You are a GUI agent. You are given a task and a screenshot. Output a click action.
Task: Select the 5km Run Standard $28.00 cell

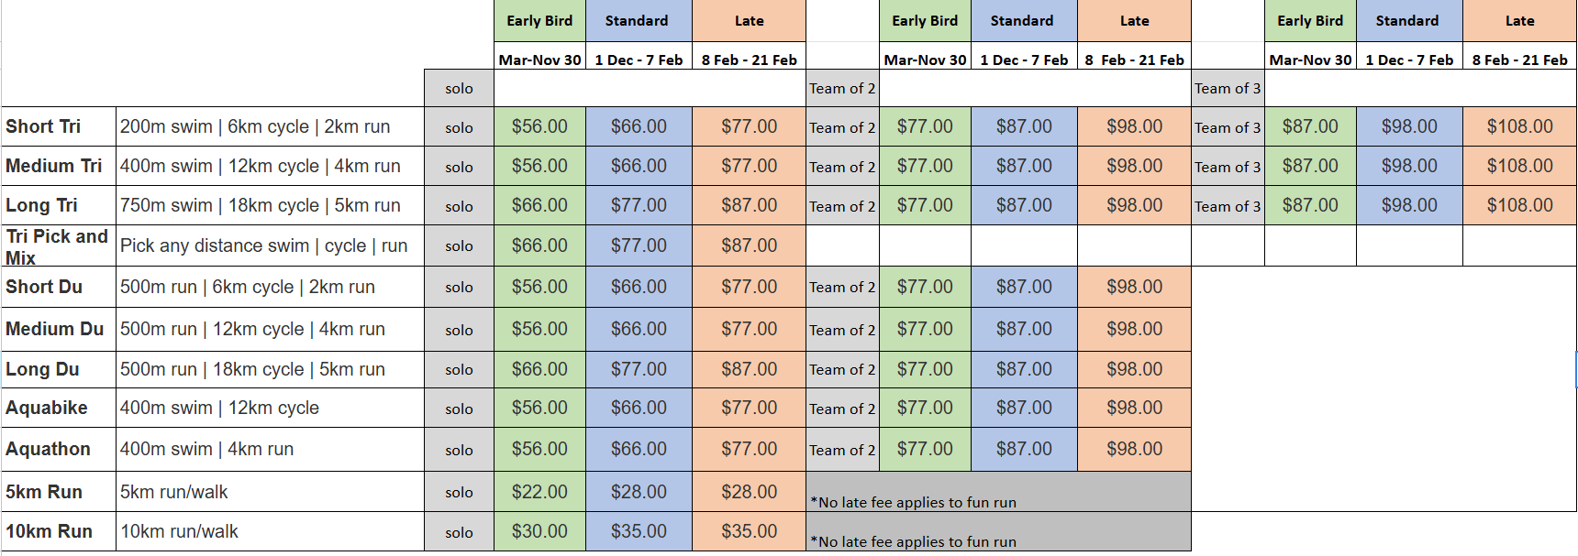click(639, 492)
